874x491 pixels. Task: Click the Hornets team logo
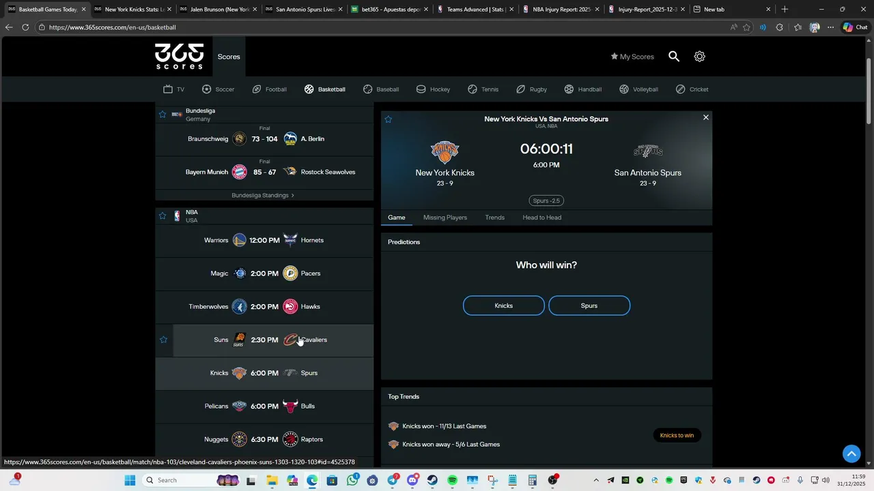290,240
